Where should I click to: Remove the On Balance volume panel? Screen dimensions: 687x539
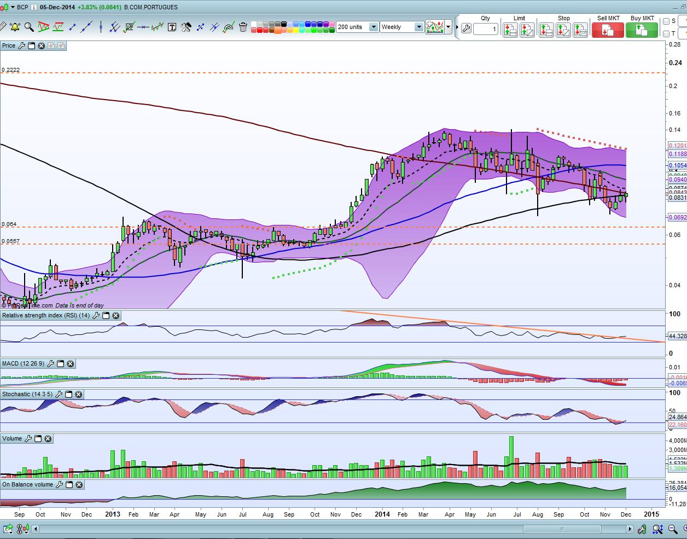click(x=79, y=485)
